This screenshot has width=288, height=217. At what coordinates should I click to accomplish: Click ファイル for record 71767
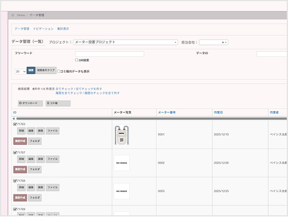pyautogui.click(x=52, y=159)
